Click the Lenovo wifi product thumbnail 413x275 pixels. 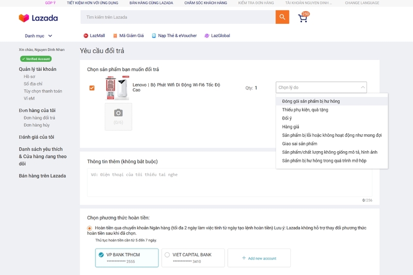tap(117, 88)
